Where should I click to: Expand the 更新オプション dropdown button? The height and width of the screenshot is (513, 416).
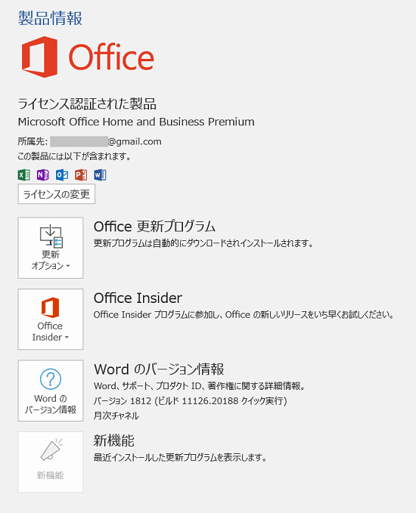[x=51, y=248]
